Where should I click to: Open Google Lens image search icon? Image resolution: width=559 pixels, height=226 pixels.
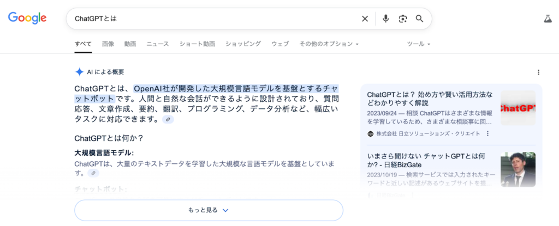point(403,19)
